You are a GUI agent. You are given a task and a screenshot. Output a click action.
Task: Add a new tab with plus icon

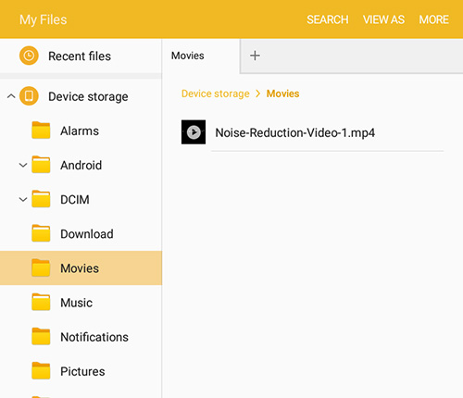(255, 56)
